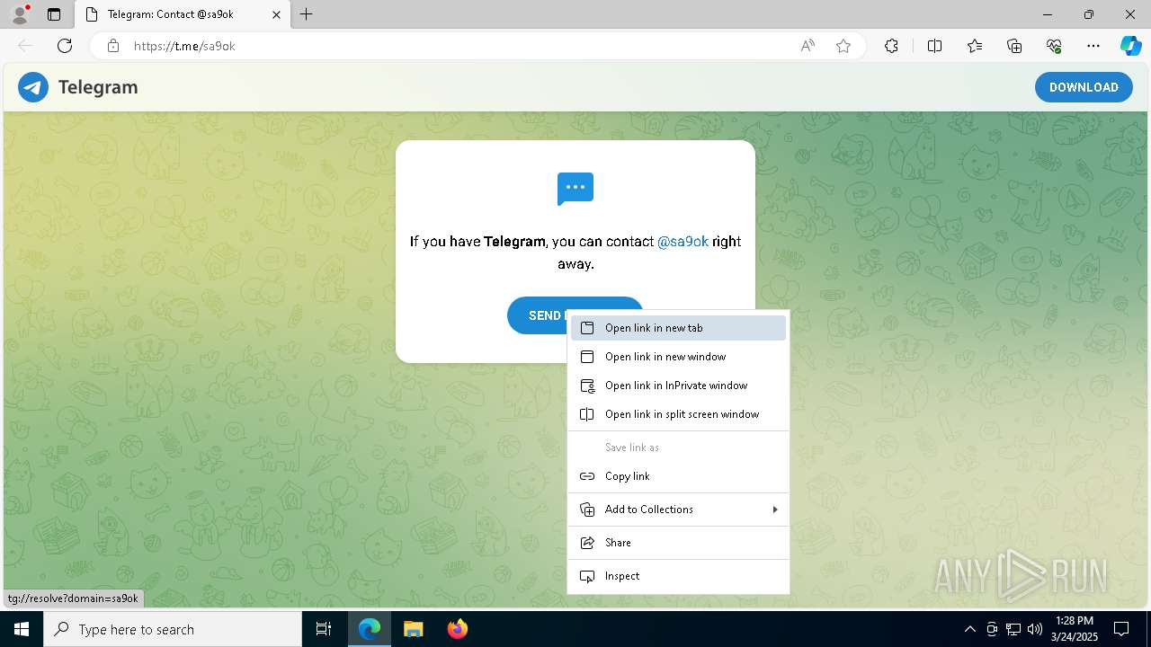Refresh the page with reload icon
The height and width of the screenshot is (647, 1151).
point(65,46)
